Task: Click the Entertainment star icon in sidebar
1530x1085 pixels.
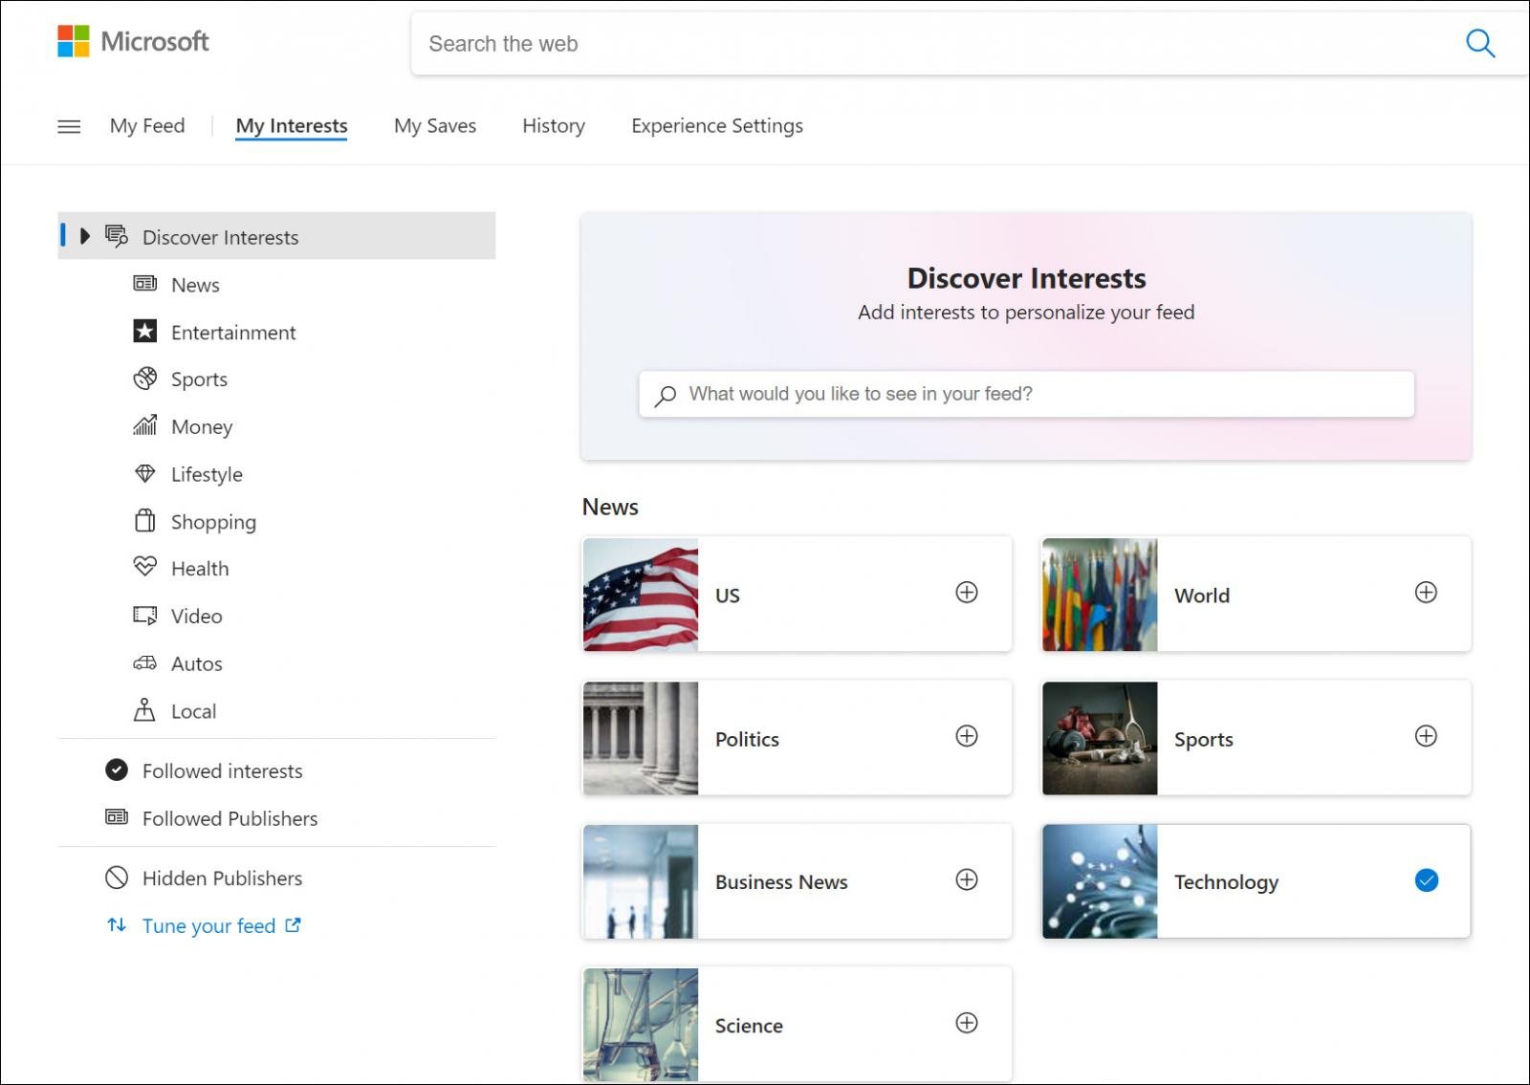Action: pos(144,332)
